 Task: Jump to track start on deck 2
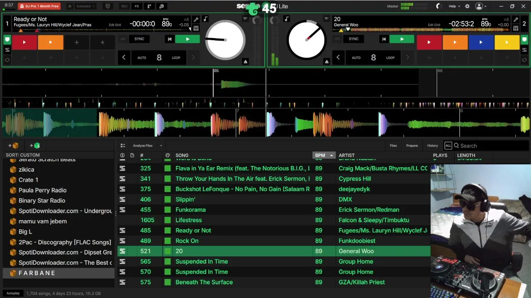[384, 39]
